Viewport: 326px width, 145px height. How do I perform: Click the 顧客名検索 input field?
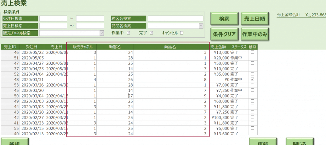point(176,19)
